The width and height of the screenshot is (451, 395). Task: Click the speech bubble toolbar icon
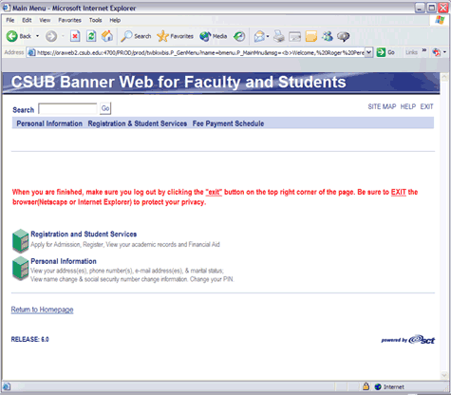pyautogui.click(x=344, y=37)
